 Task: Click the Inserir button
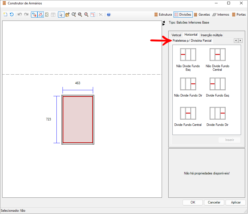(x=229, y=140)
